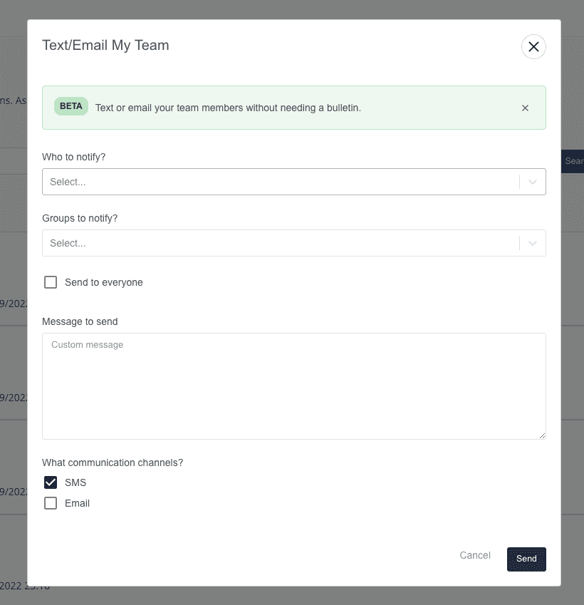Dismiss the green BETA notification banner
This screenshot has height=605, width=584.
pos(525,108)
